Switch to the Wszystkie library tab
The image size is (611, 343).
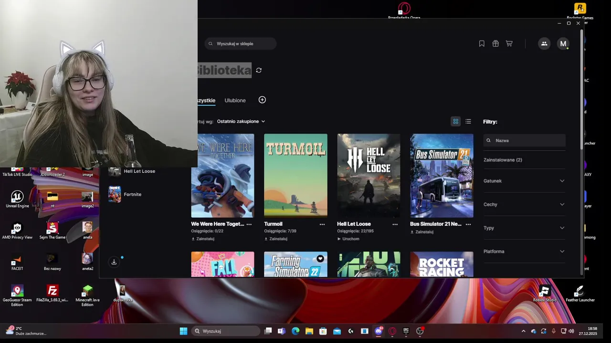point(207,101)
